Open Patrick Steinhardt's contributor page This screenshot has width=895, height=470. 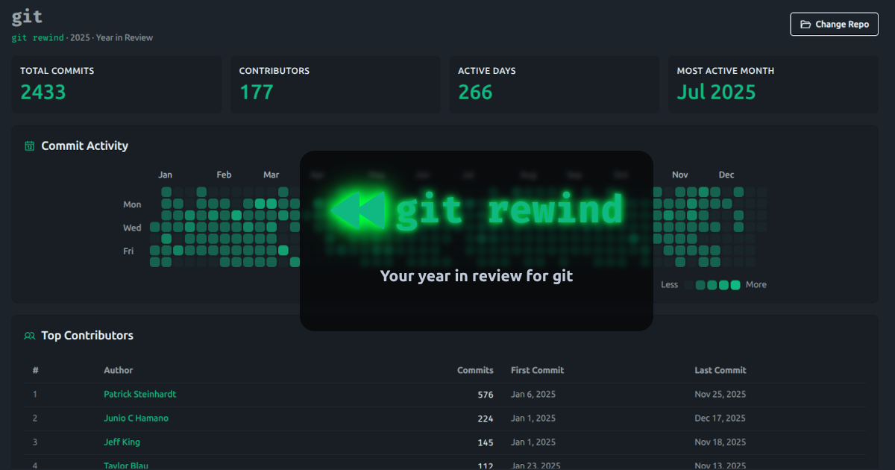(x=140, y=394)
